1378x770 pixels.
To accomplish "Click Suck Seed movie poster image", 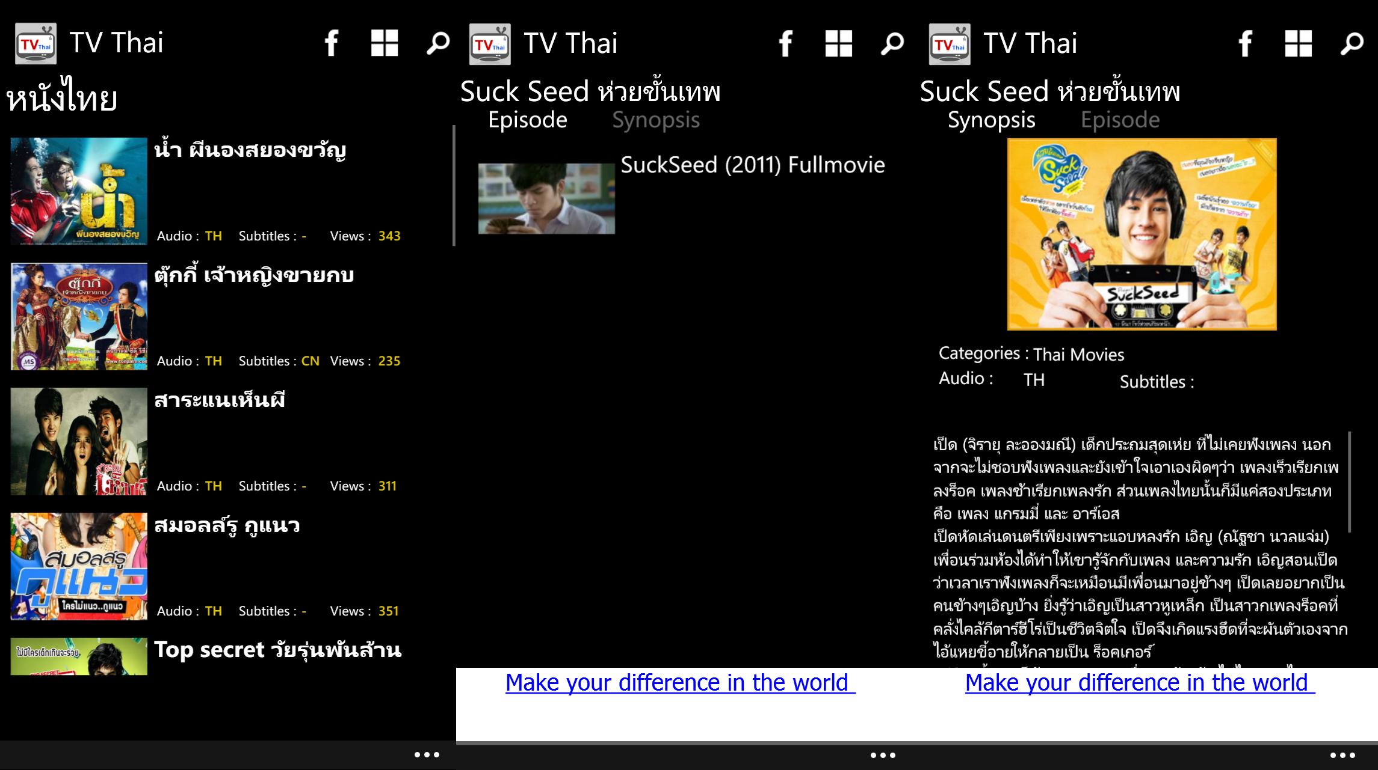I will pyautogui.click(x=1142, y=234).
